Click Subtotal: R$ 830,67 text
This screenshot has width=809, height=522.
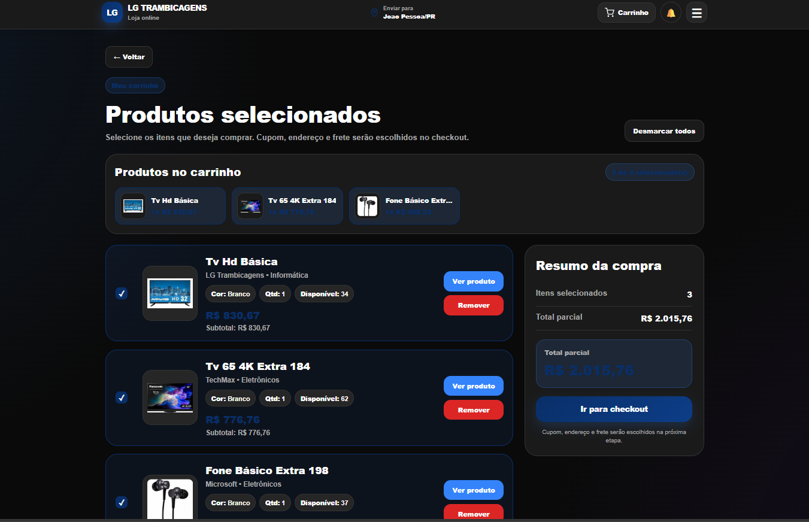point(238,328)
